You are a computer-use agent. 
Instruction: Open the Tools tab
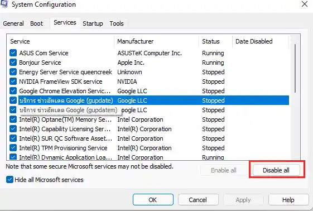coord(117,23)
